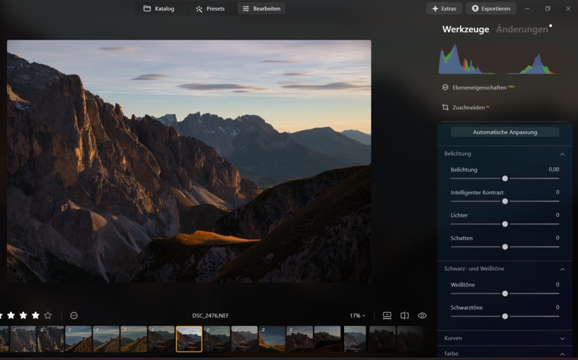
Task: Switch to the Katalog tab
Action: click(x=159, y=8)
